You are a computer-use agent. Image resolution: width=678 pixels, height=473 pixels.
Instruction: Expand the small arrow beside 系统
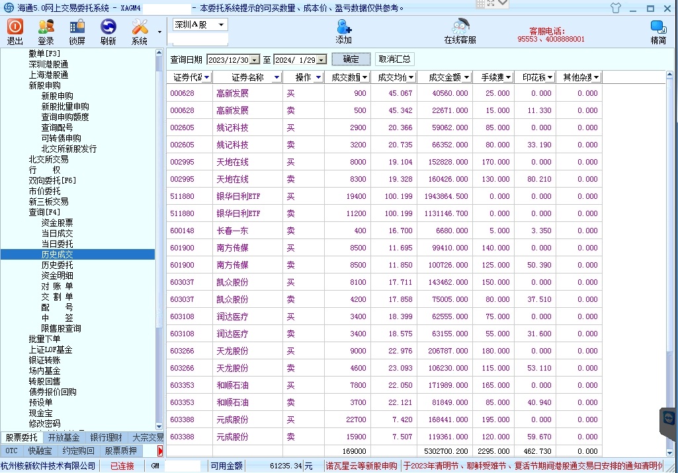click(159, 32)
